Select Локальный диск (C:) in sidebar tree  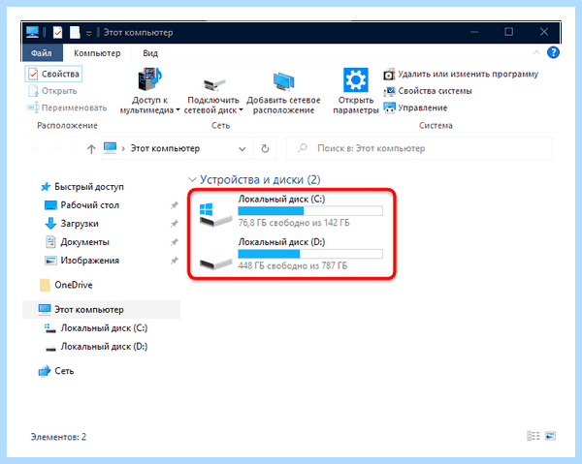coord(96,328)
